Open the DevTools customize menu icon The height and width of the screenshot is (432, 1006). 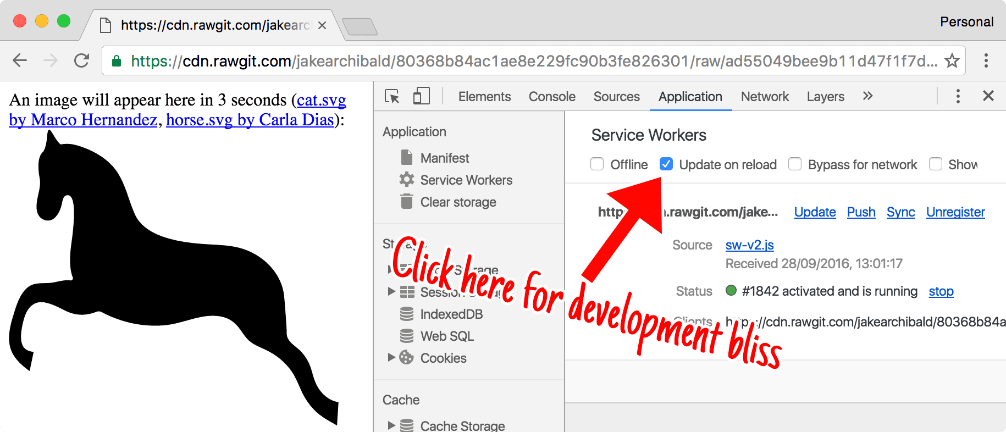point(958,96)
